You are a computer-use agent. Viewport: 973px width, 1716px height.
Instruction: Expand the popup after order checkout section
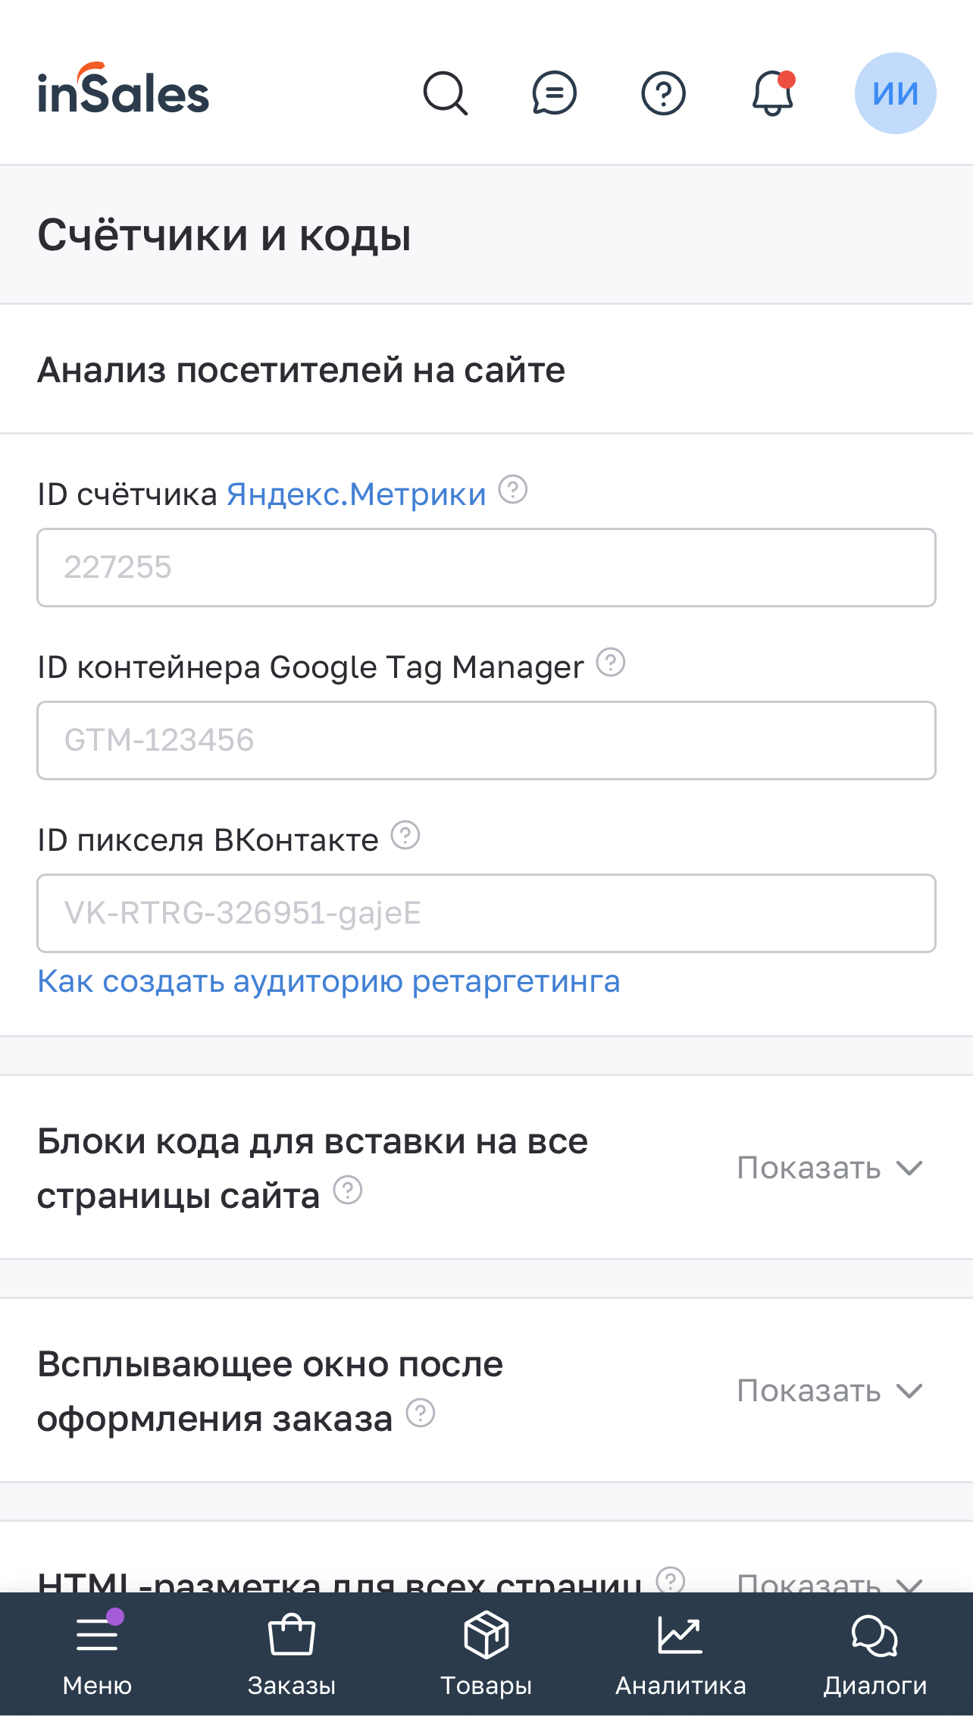[830, 1391]
